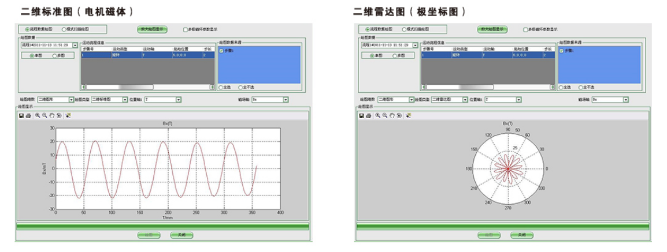Click the save icon in the standard chart toolbar
Viewport: 667px width, 252px height.
click(x=21, y=115)
